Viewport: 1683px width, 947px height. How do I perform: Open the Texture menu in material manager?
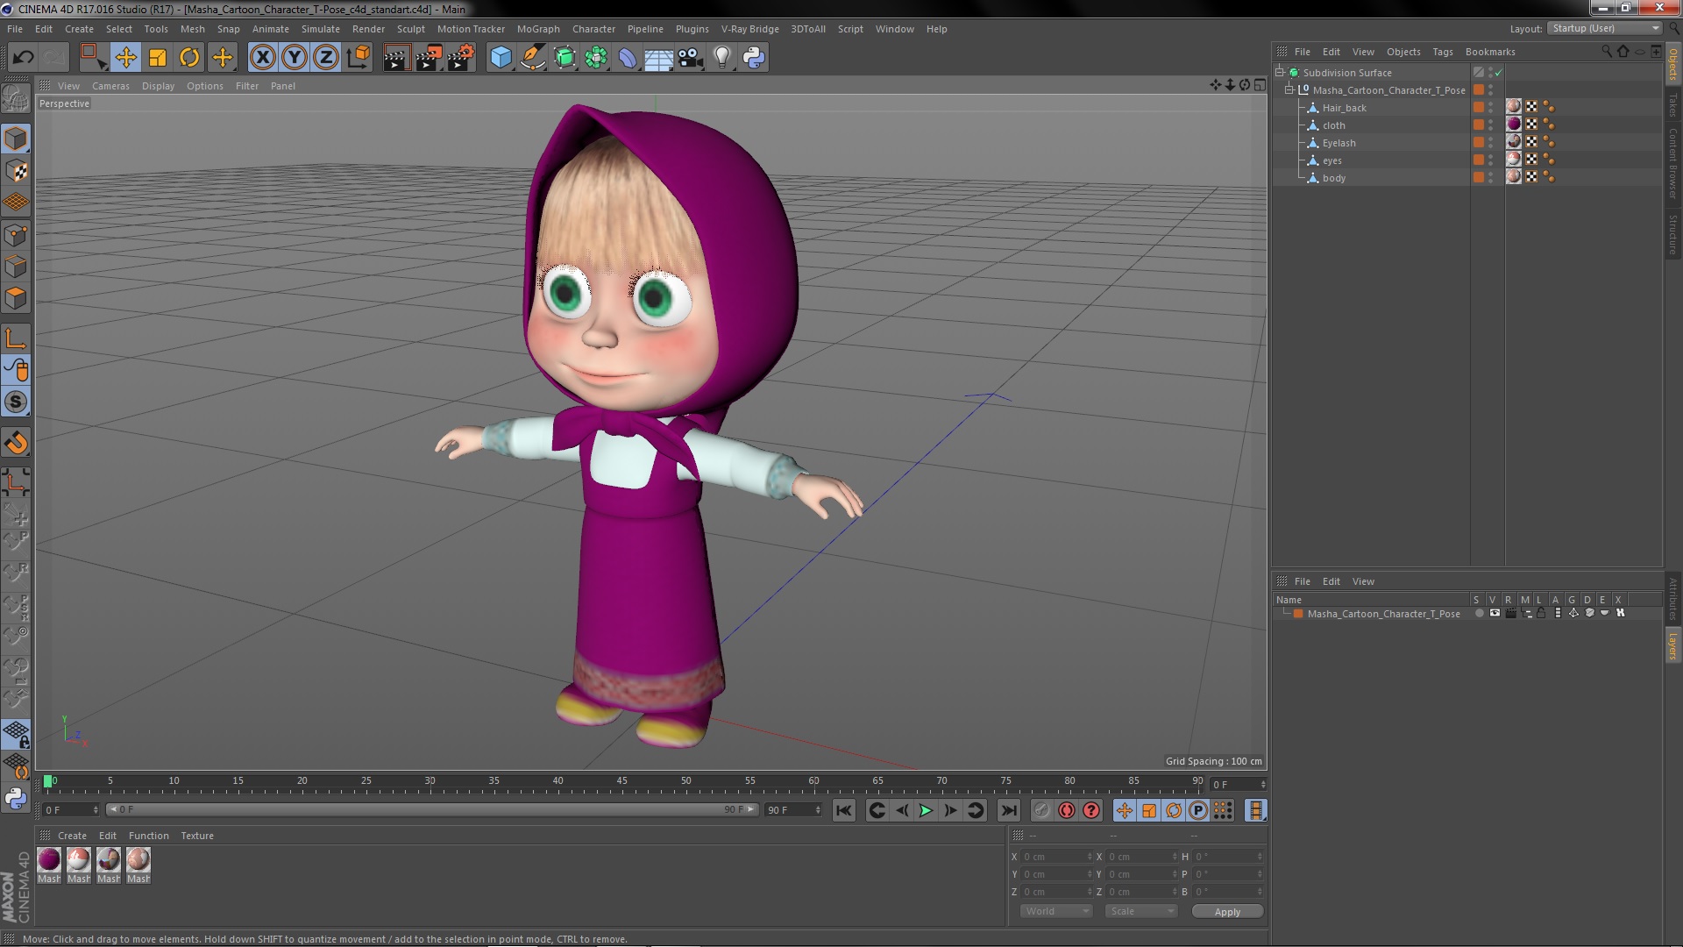tap(196, 836)
